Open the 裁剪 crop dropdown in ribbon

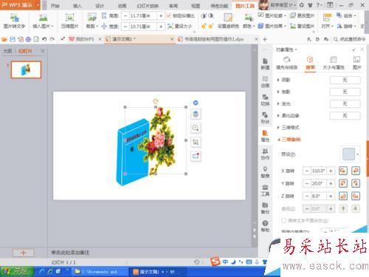tap(92, 26)
